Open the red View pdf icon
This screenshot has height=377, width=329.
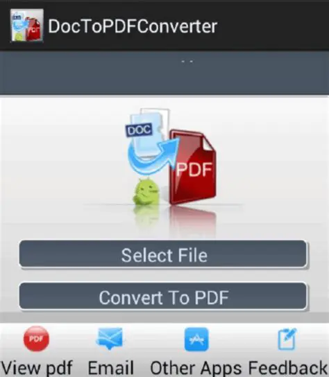(36, 339)
